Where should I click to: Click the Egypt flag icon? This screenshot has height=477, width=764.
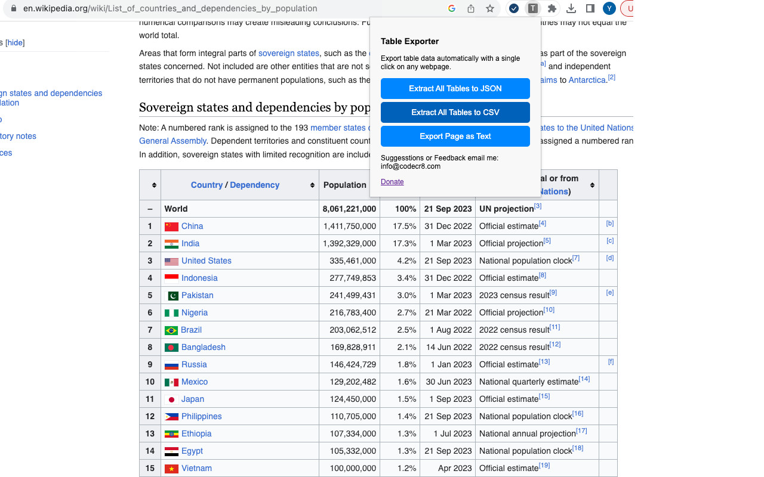[171, 451]
